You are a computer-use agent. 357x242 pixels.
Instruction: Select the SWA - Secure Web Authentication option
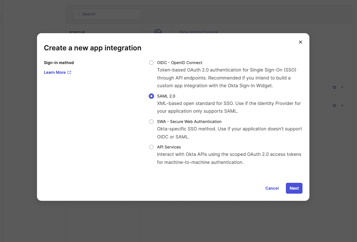click(151, 122)
